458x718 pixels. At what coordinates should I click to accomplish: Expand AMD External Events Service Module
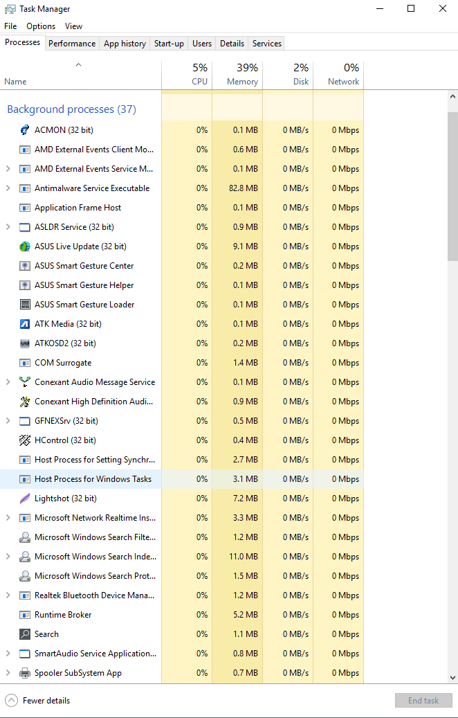tap(8, 168)
